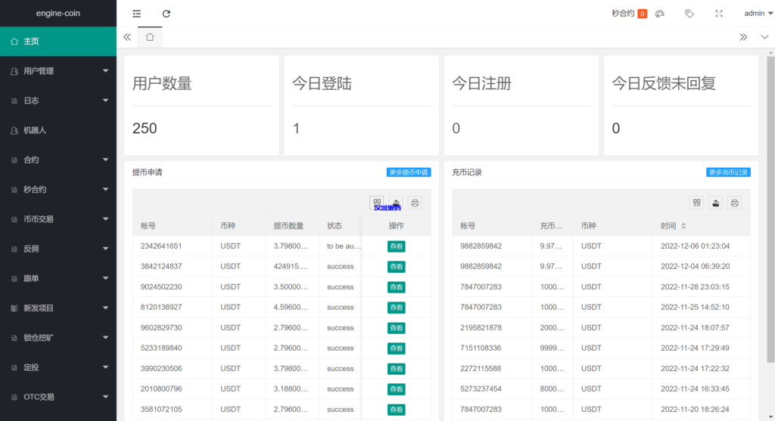This screenshot has width=775, height=421.
Task: Click print icon in 提币申请 table
Action: tap(415, 203)
